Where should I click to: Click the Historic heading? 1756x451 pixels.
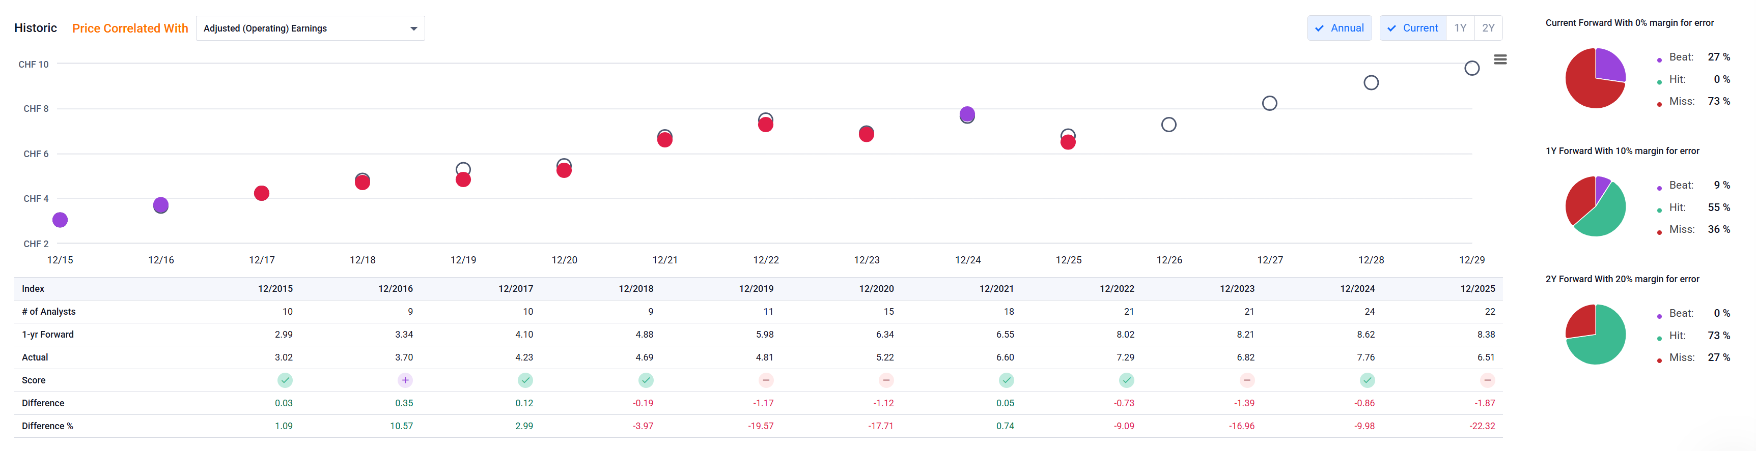coord(36,28)
